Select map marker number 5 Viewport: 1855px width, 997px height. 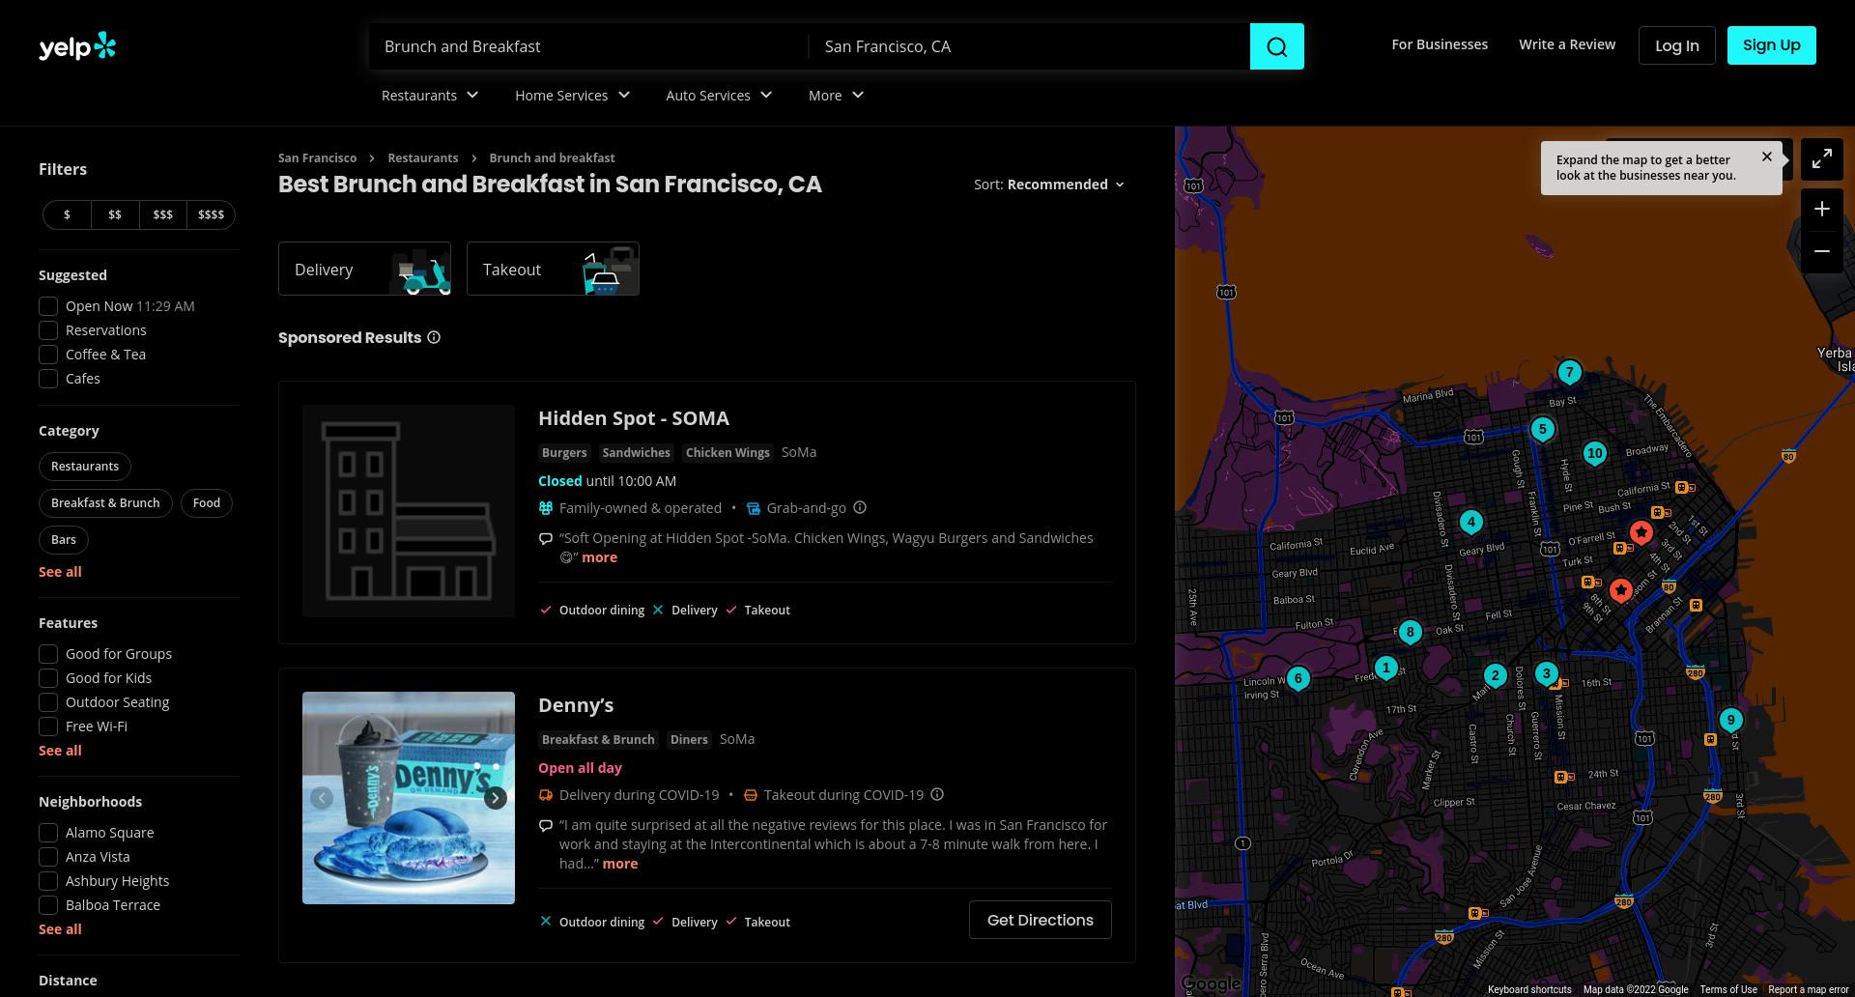click(x=1542, y=430)
